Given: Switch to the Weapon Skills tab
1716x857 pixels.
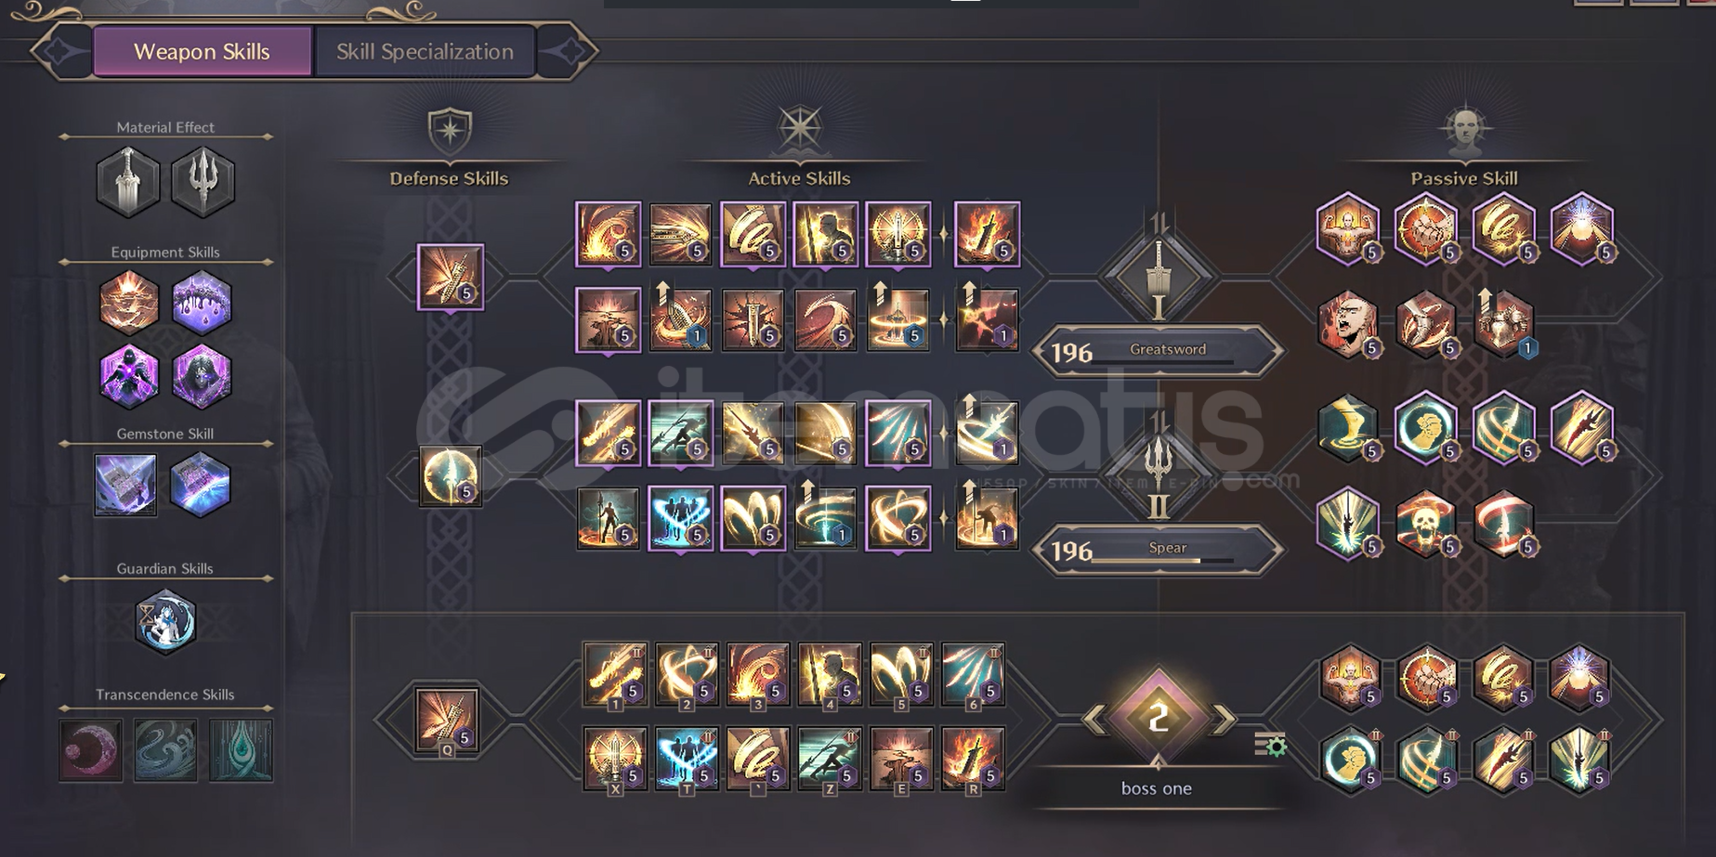Looking at the screenshot, I should click(x=202, y=51).
